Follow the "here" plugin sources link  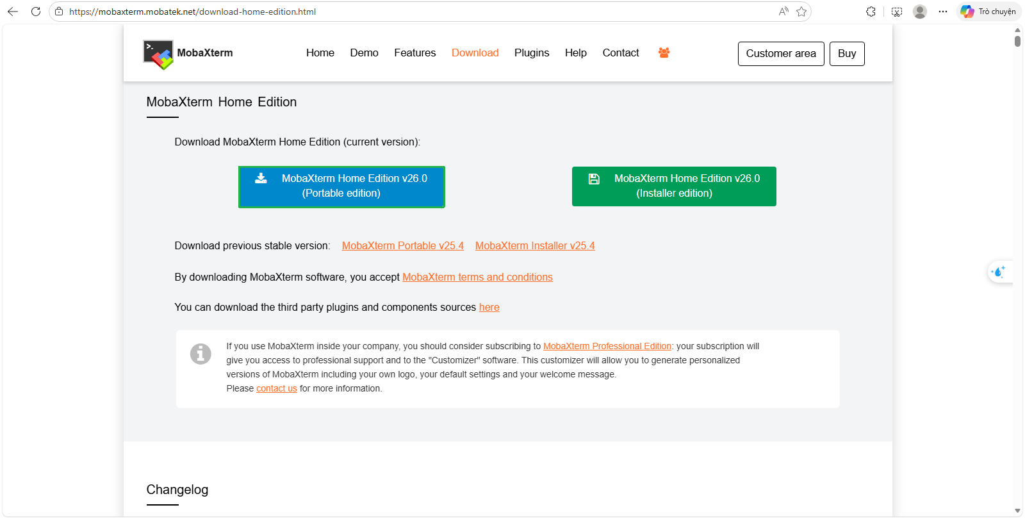pyautogui.click(x=489, y=307)
